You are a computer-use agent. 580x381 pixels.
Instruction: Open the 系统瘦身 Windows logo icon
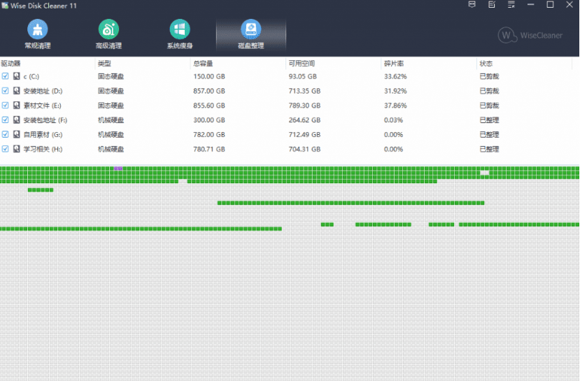tap(180, 30)
